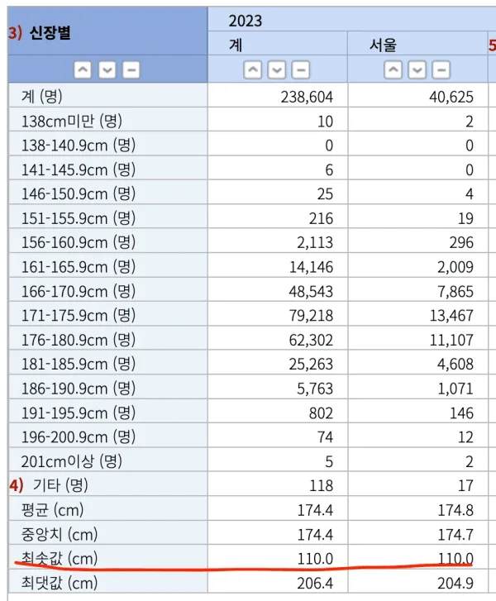Select the 151-155.9cm (명) row label
The width and height of the screenshot is (496, 601).
click(x=79, y=218)
